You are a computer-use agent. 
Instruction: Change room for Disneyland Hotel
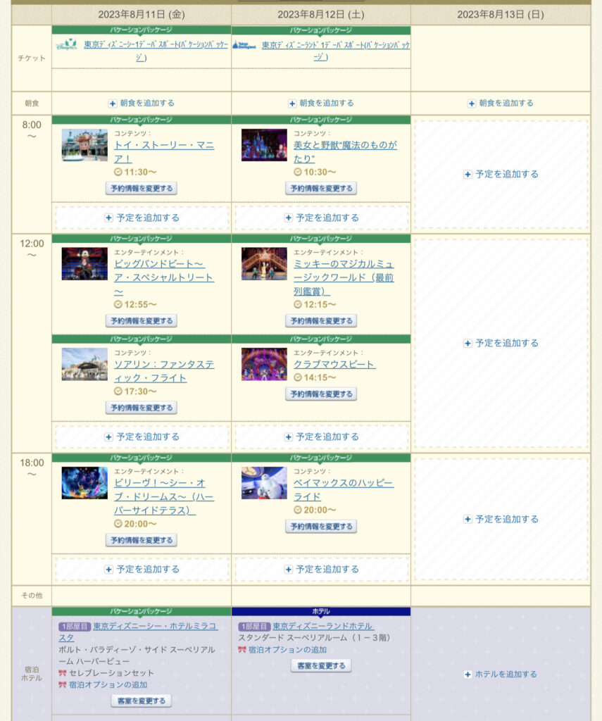(x=321, y=665)
